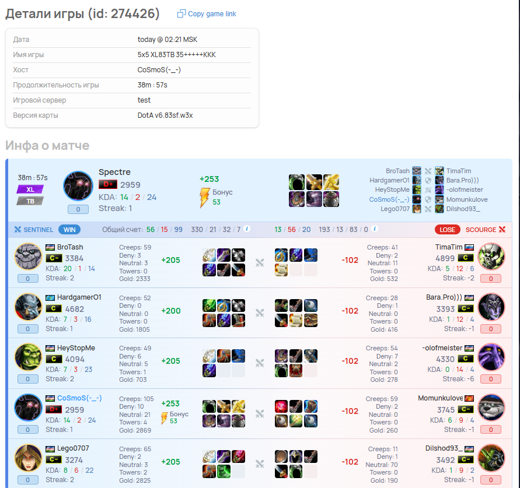The image size is (520, 488).
Task: Click -olofmeister's first inventory item
Action: pos(281,356)
